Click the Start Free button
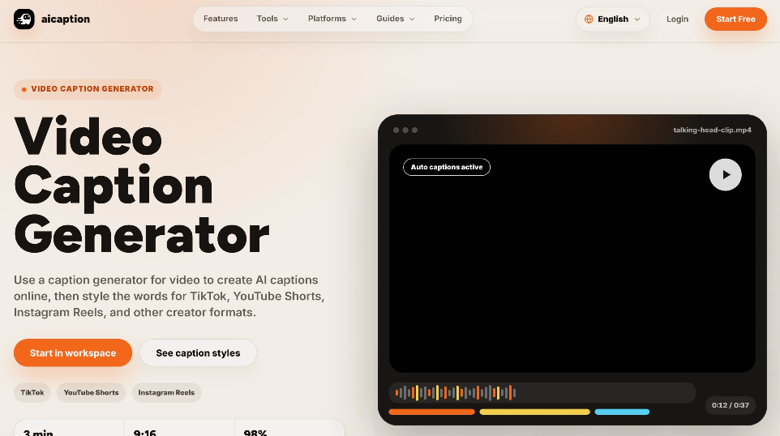Viewport: 780px width, 436px height. click(735, 19)
